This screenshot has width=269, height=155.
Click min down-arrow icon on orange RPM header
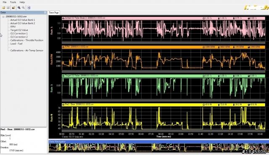click(x=234, y=47)
